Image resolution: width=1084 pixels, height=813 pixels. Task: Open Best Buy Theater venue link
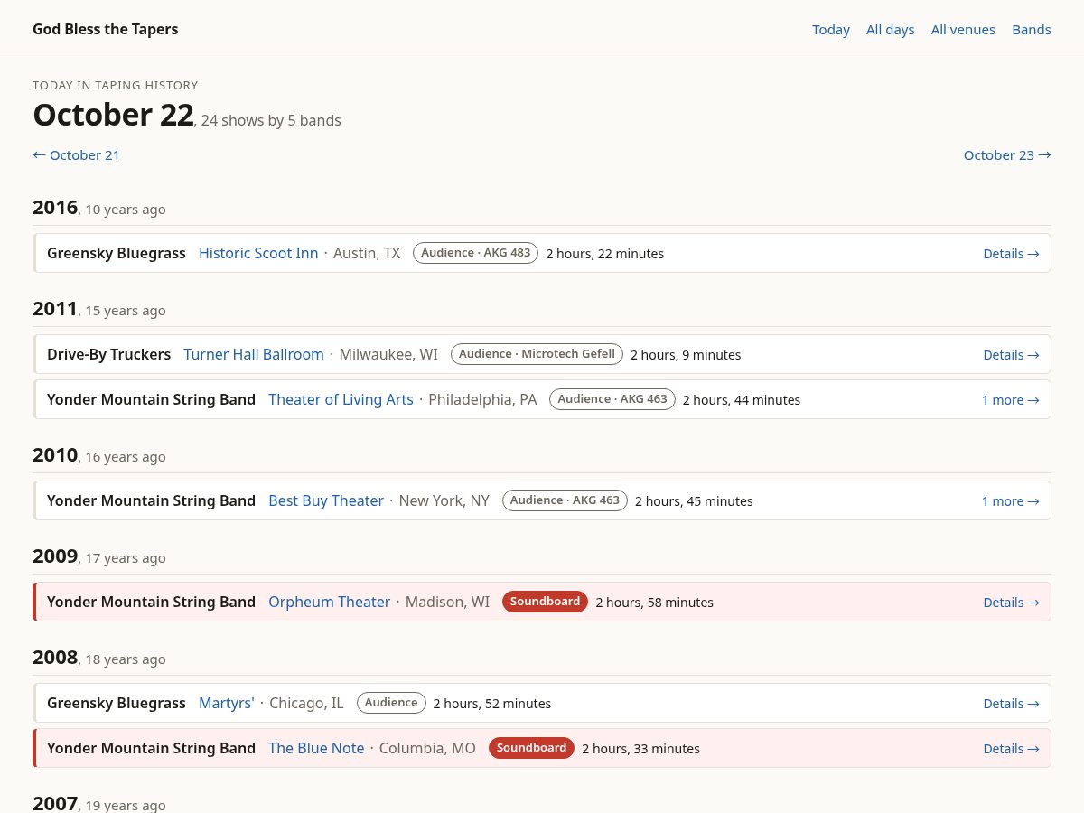click(326, 500)
